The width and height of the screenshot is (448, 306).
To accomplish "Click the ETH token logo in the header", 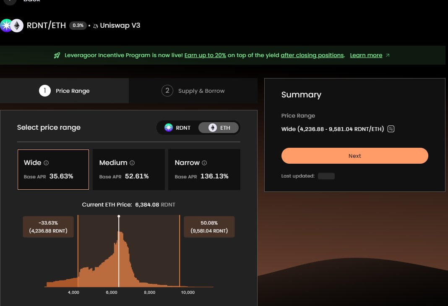I will click(17, 26).
